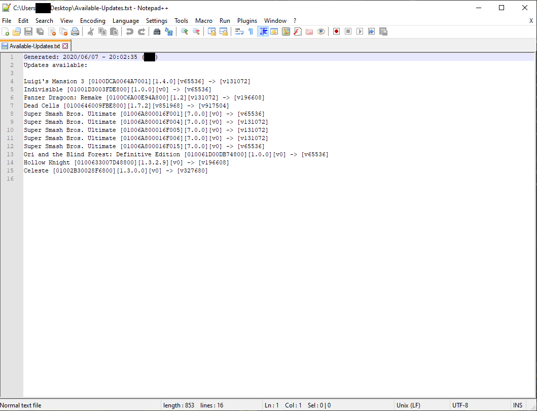Click the Ori and the Blind Forest line
This screenshot has width=537, height=411.
coord(176,155)
